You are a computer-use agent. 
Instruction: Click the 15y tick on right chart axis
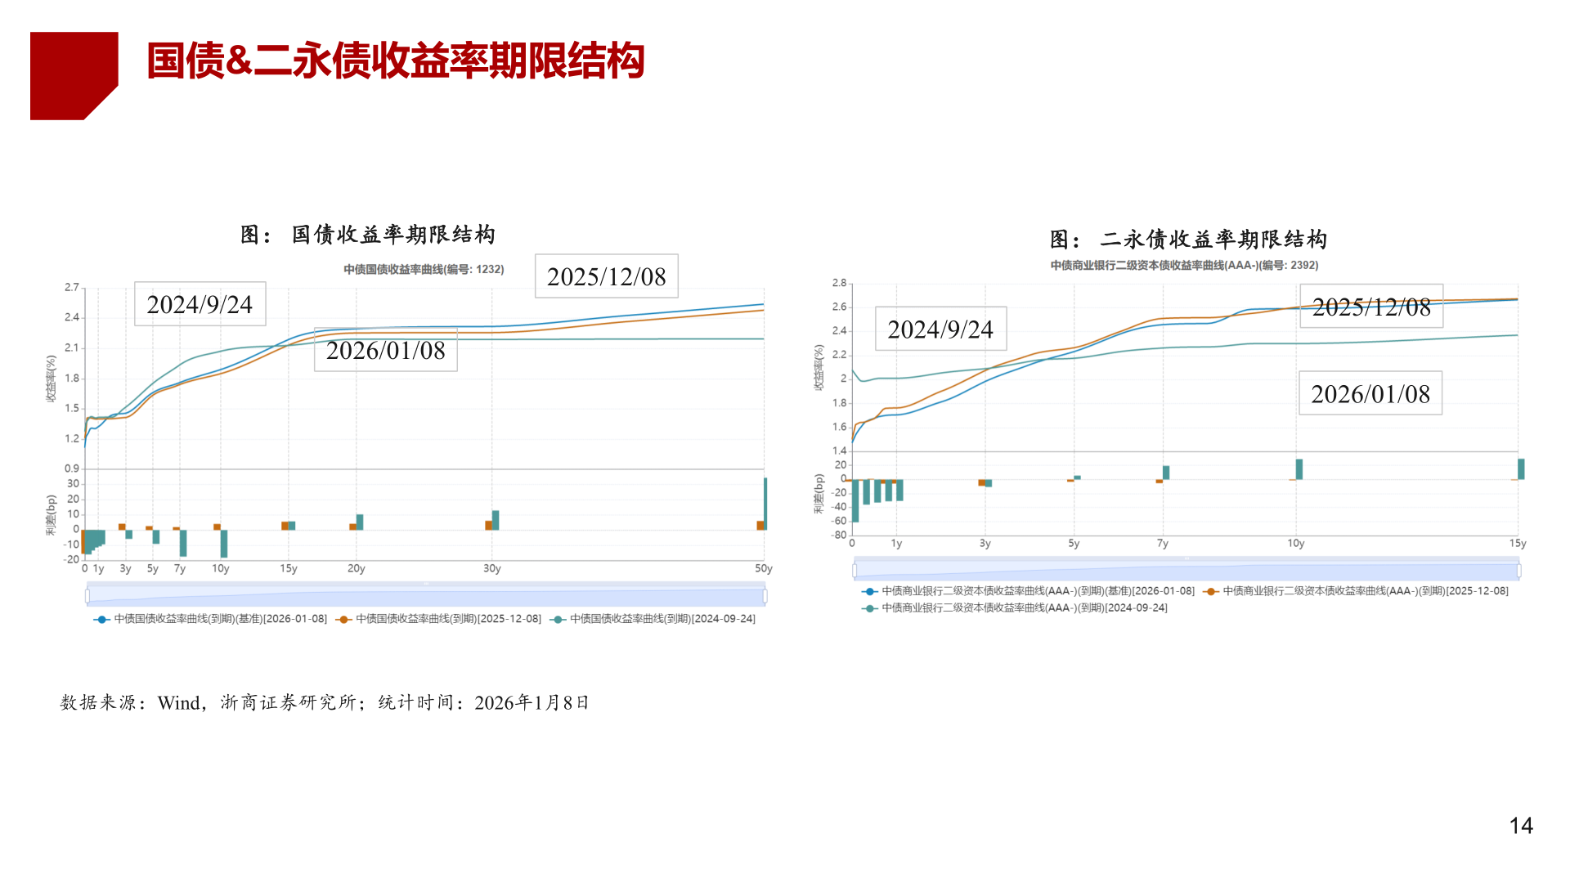1518,543
